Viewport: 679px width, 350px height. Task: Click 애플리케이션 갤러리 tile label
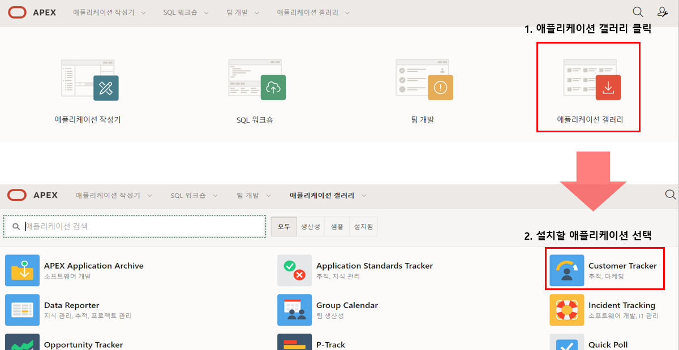590,120
